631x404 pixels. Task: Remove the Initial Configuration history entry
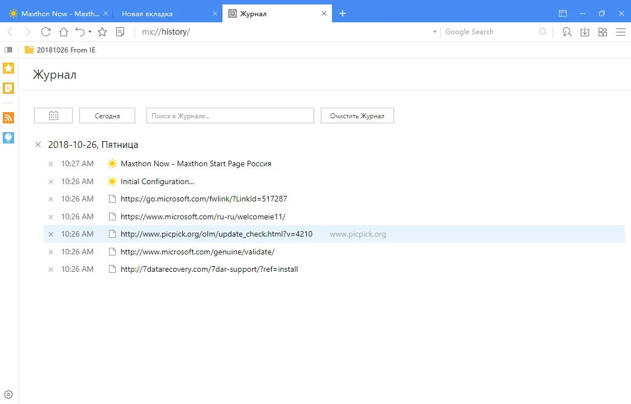point(51,181)
